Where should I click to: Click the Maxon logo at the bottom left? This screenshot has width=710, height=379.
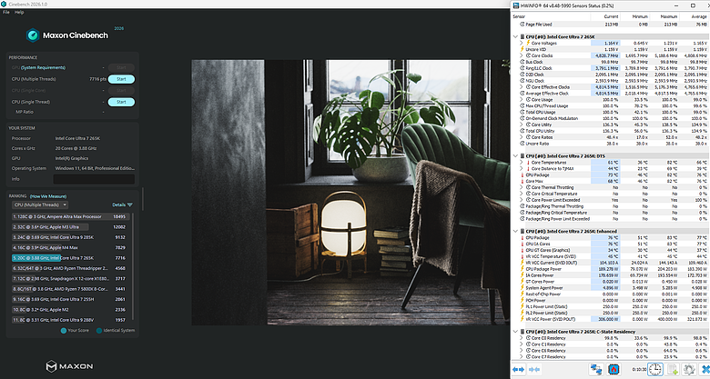pyautogui.click(x=69, y=366)
